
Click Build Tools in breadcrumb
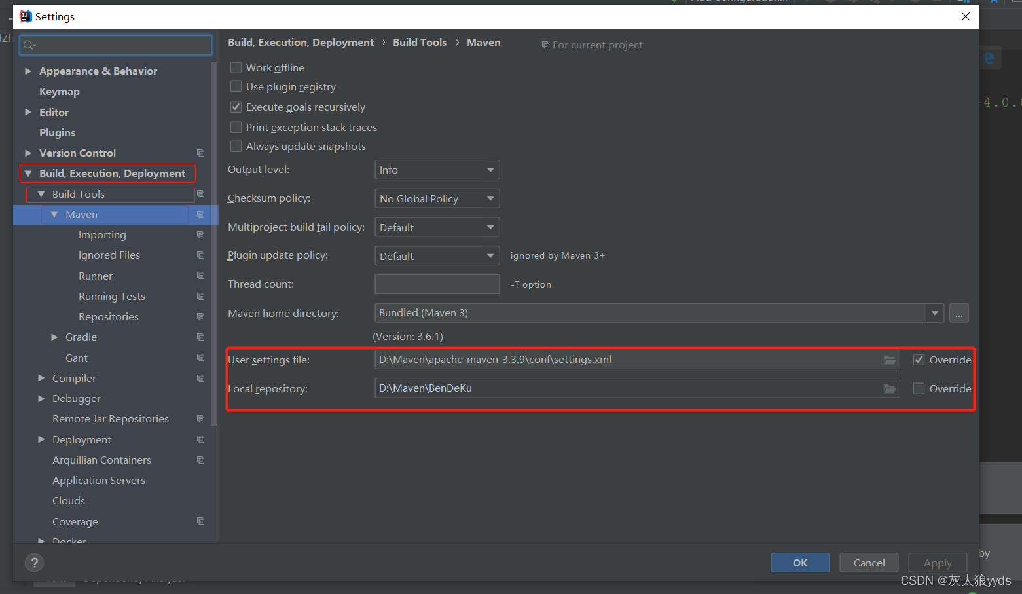[420, 42]
